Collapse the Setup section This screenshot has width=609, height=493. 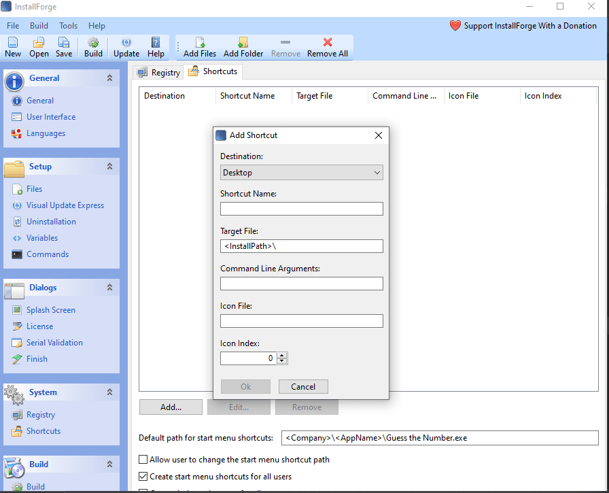pyautogui.click(x=109, y=166)
